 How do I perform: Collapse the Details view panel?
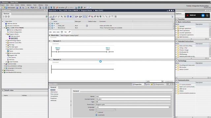3,90
